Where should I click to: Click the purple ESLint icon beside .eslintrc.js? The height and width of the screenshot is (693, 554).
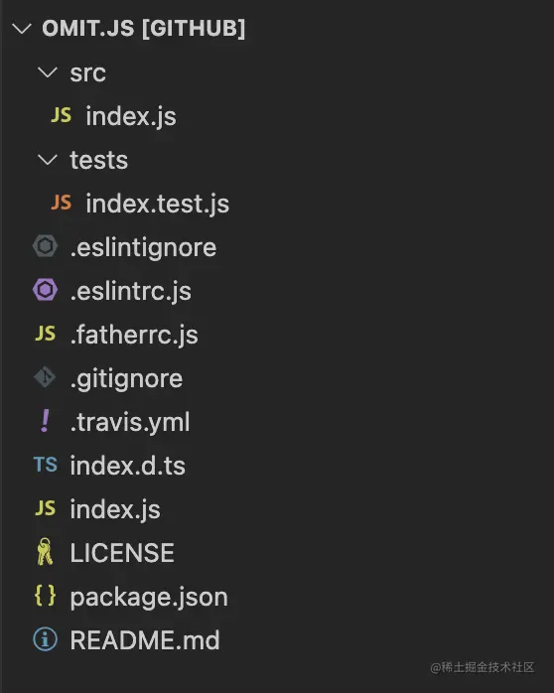[x=45, y=290]
